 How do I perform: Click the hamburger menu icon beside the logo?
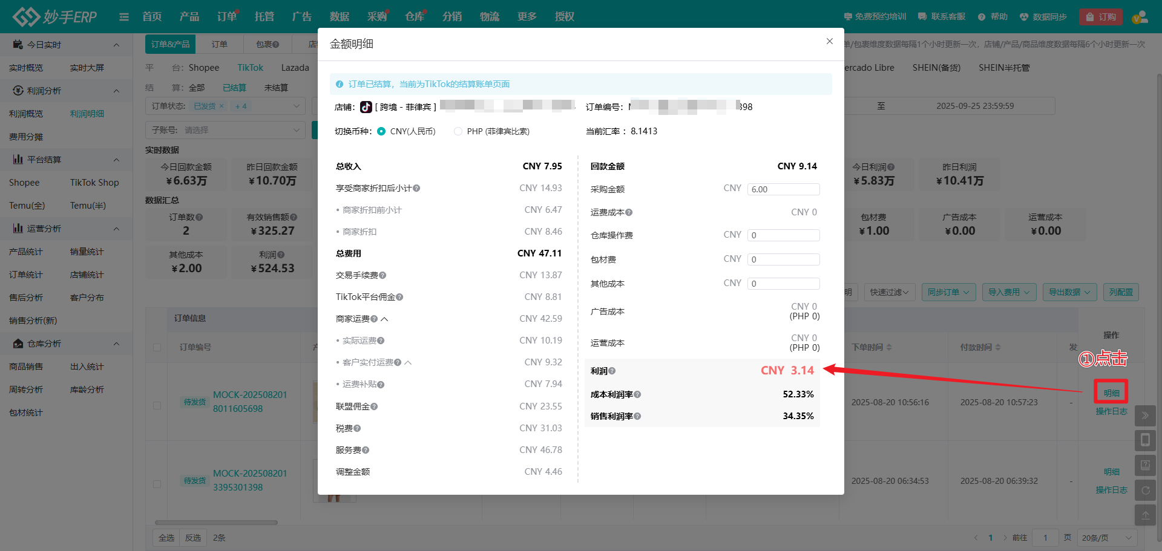coord(124,17)
